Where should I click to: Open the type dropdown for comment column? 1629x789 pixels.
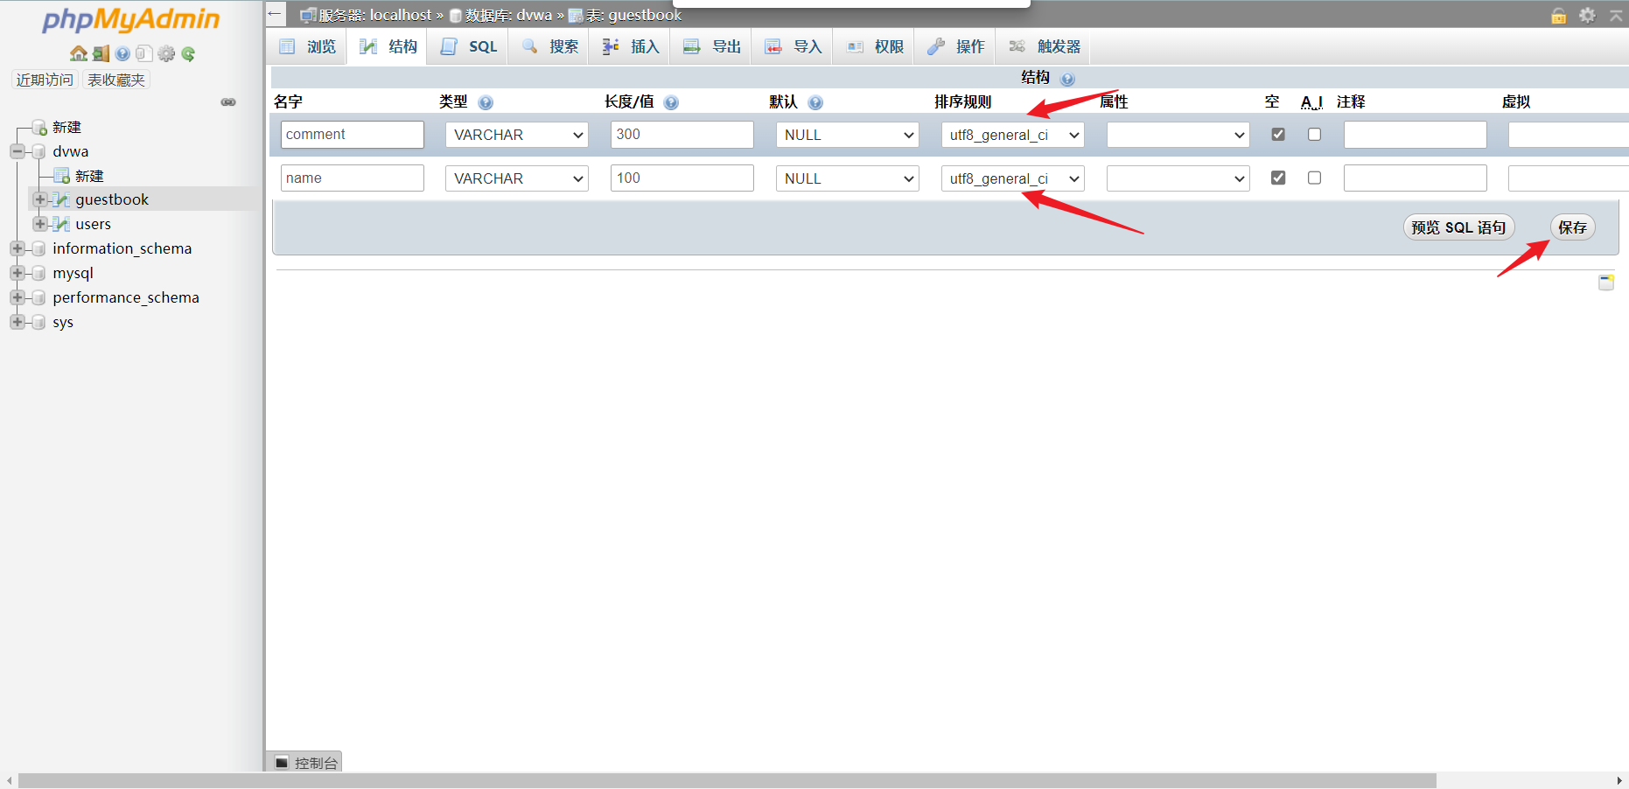tap(517, 135)
